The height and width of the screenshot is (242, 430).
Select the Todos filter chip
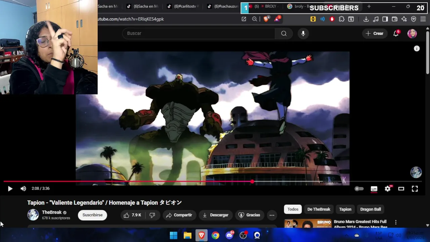pyautogui.click(x=293, y=209)
